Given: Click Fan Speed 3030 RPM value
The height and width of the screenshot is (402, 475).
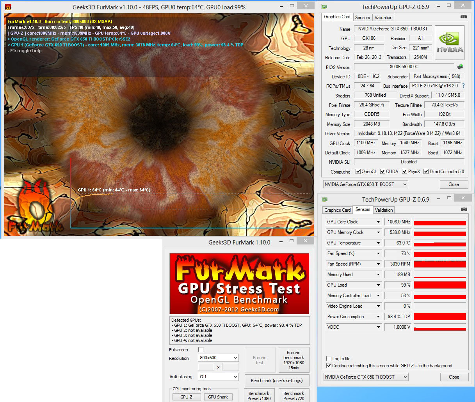Looking at the screenshot, I should pyautogui.click(x=398, y=264).
